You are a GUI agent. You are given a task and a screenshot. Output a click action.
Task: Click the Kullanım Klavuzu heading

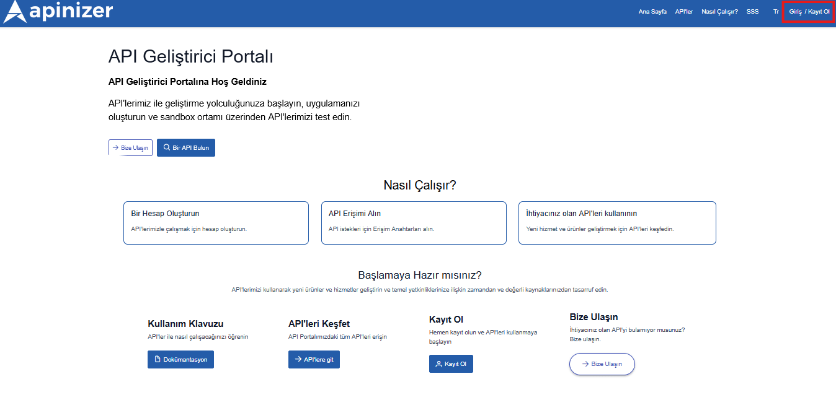185,324
